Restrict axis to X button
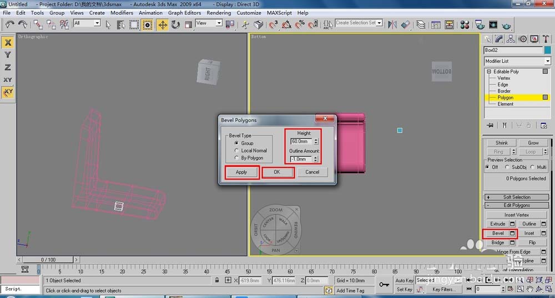The height and width of the screenshot is (298, 555). 8,42
